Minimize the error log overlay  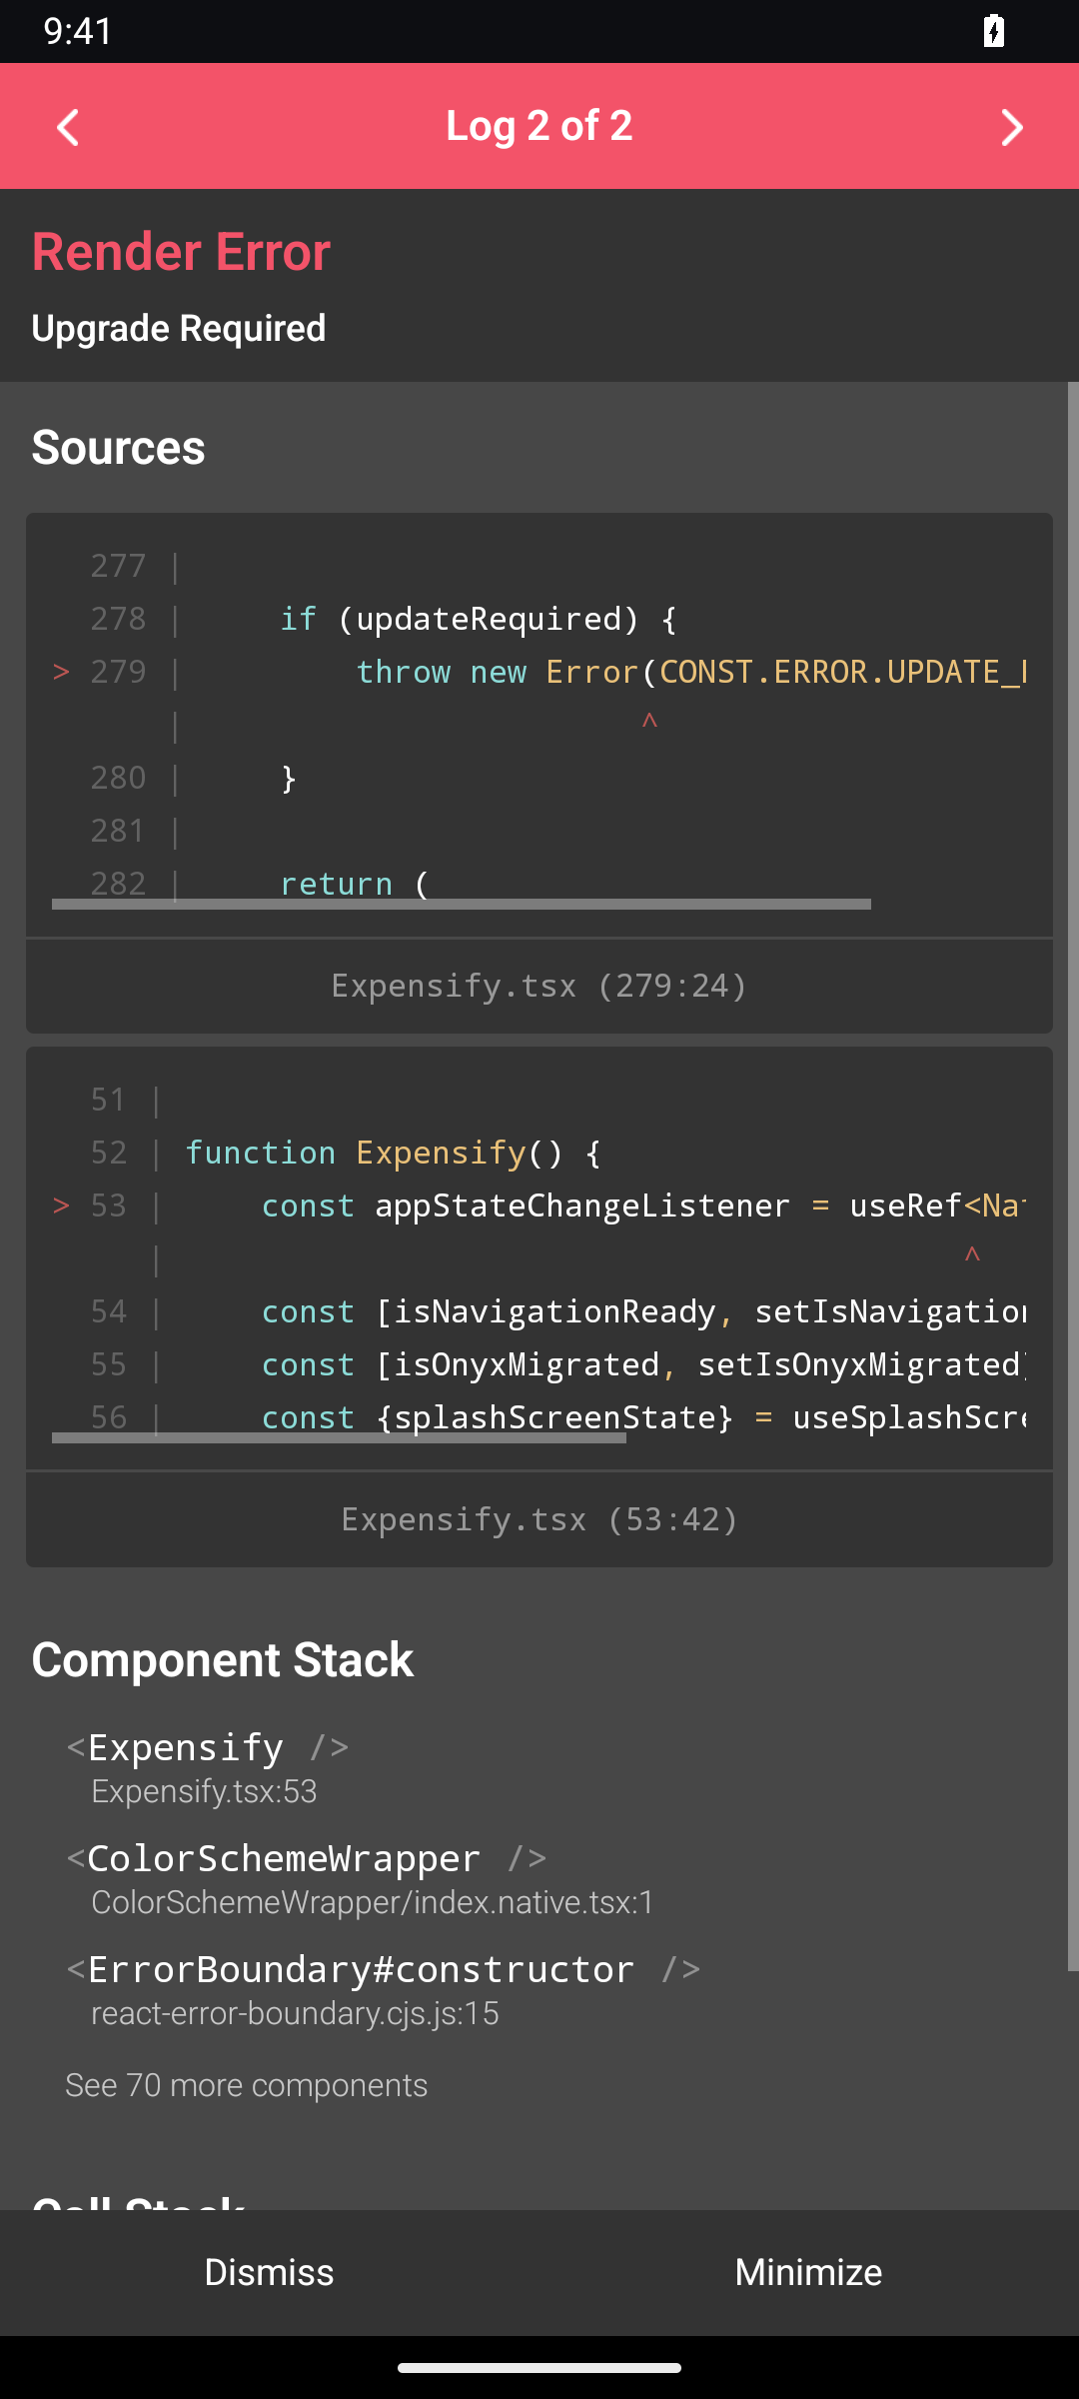pyautogui.click(x=809, y=2272)
